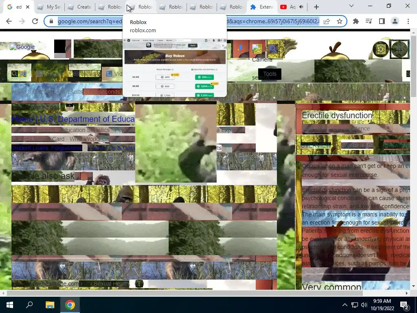417x313 pixels.
Task: View site information via lock icon
Action: point(51,21)
